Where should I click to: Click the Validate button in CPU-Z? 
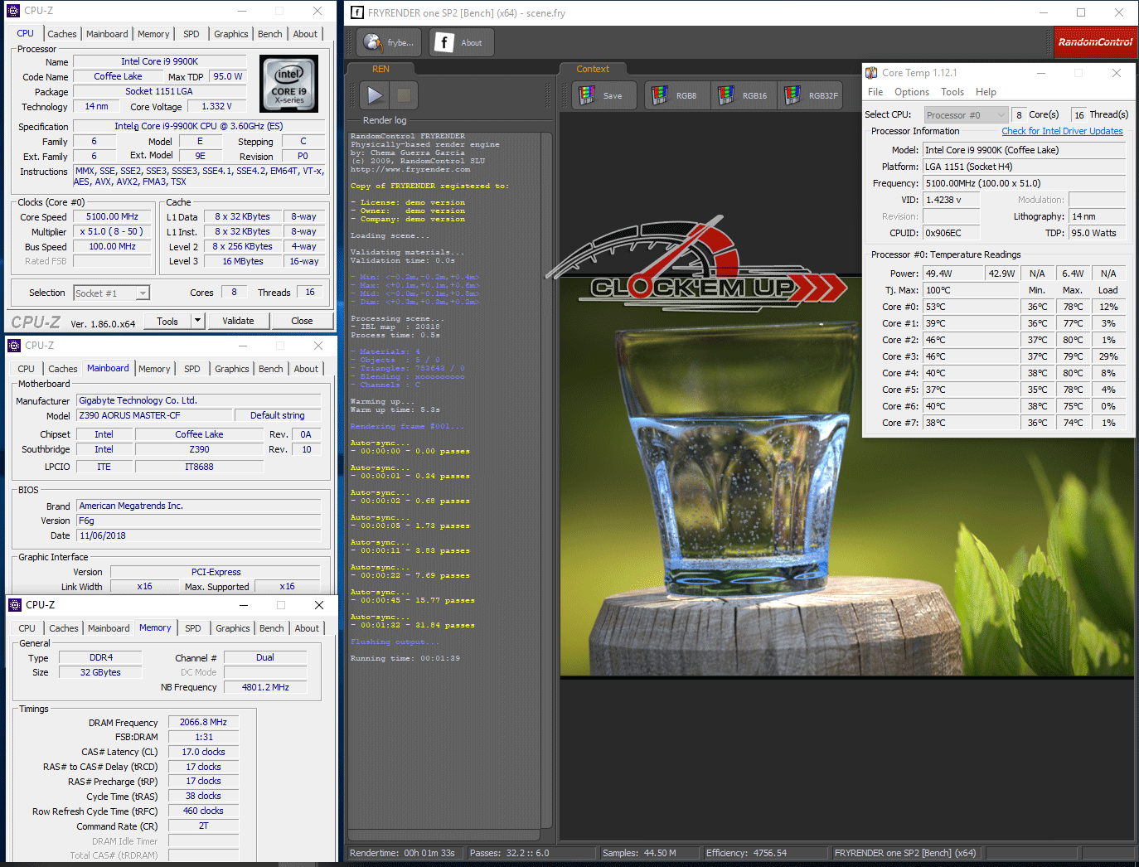click(238, 321)
